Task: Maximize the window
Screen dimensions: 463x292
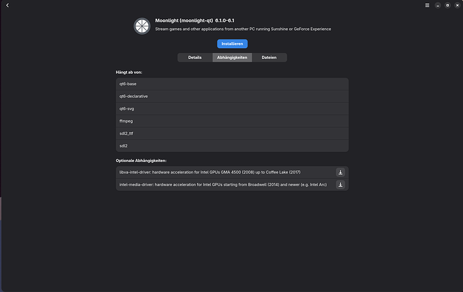Action: (x=448, y=5)
